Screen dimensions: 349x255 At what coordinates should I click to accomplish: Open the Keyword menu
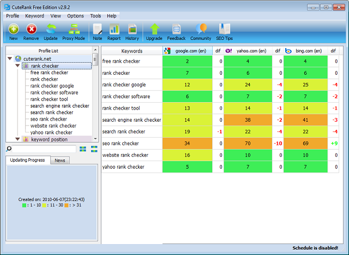34,16
